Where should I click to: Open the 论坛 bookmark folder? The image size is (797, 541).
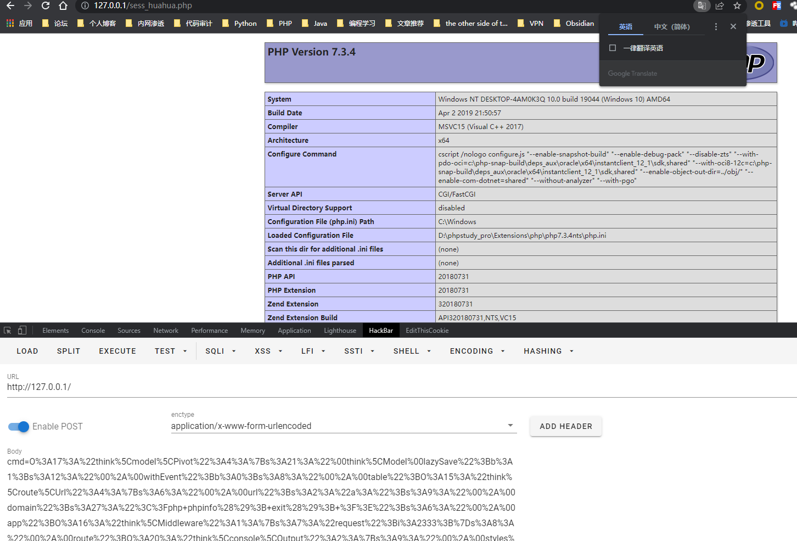(x=55, y=23)
